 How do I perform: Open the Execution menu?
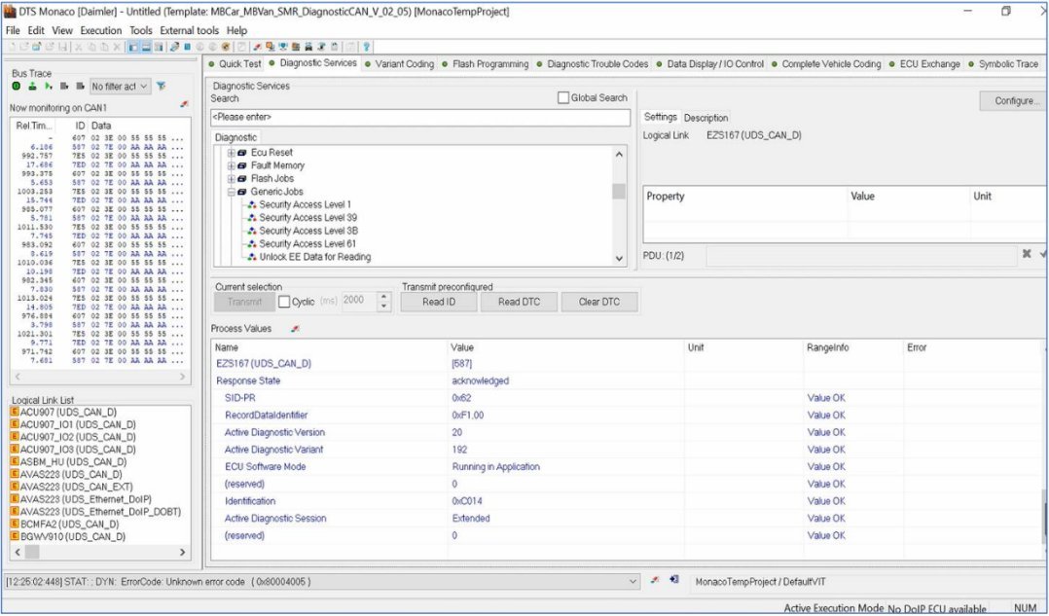101,30
